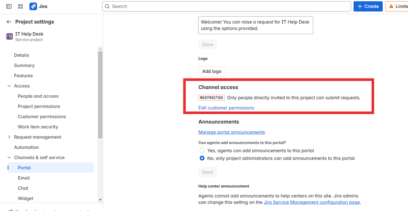Viewport: 408px width, 211px height.
Task: Click the Announcements heading
Action: click(218, 122)
